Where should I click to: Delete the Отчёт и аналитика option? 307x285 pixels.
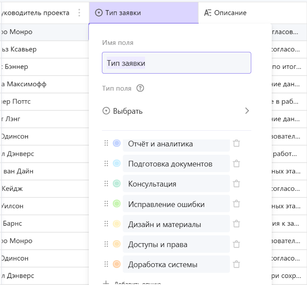[x=236, y=143]
